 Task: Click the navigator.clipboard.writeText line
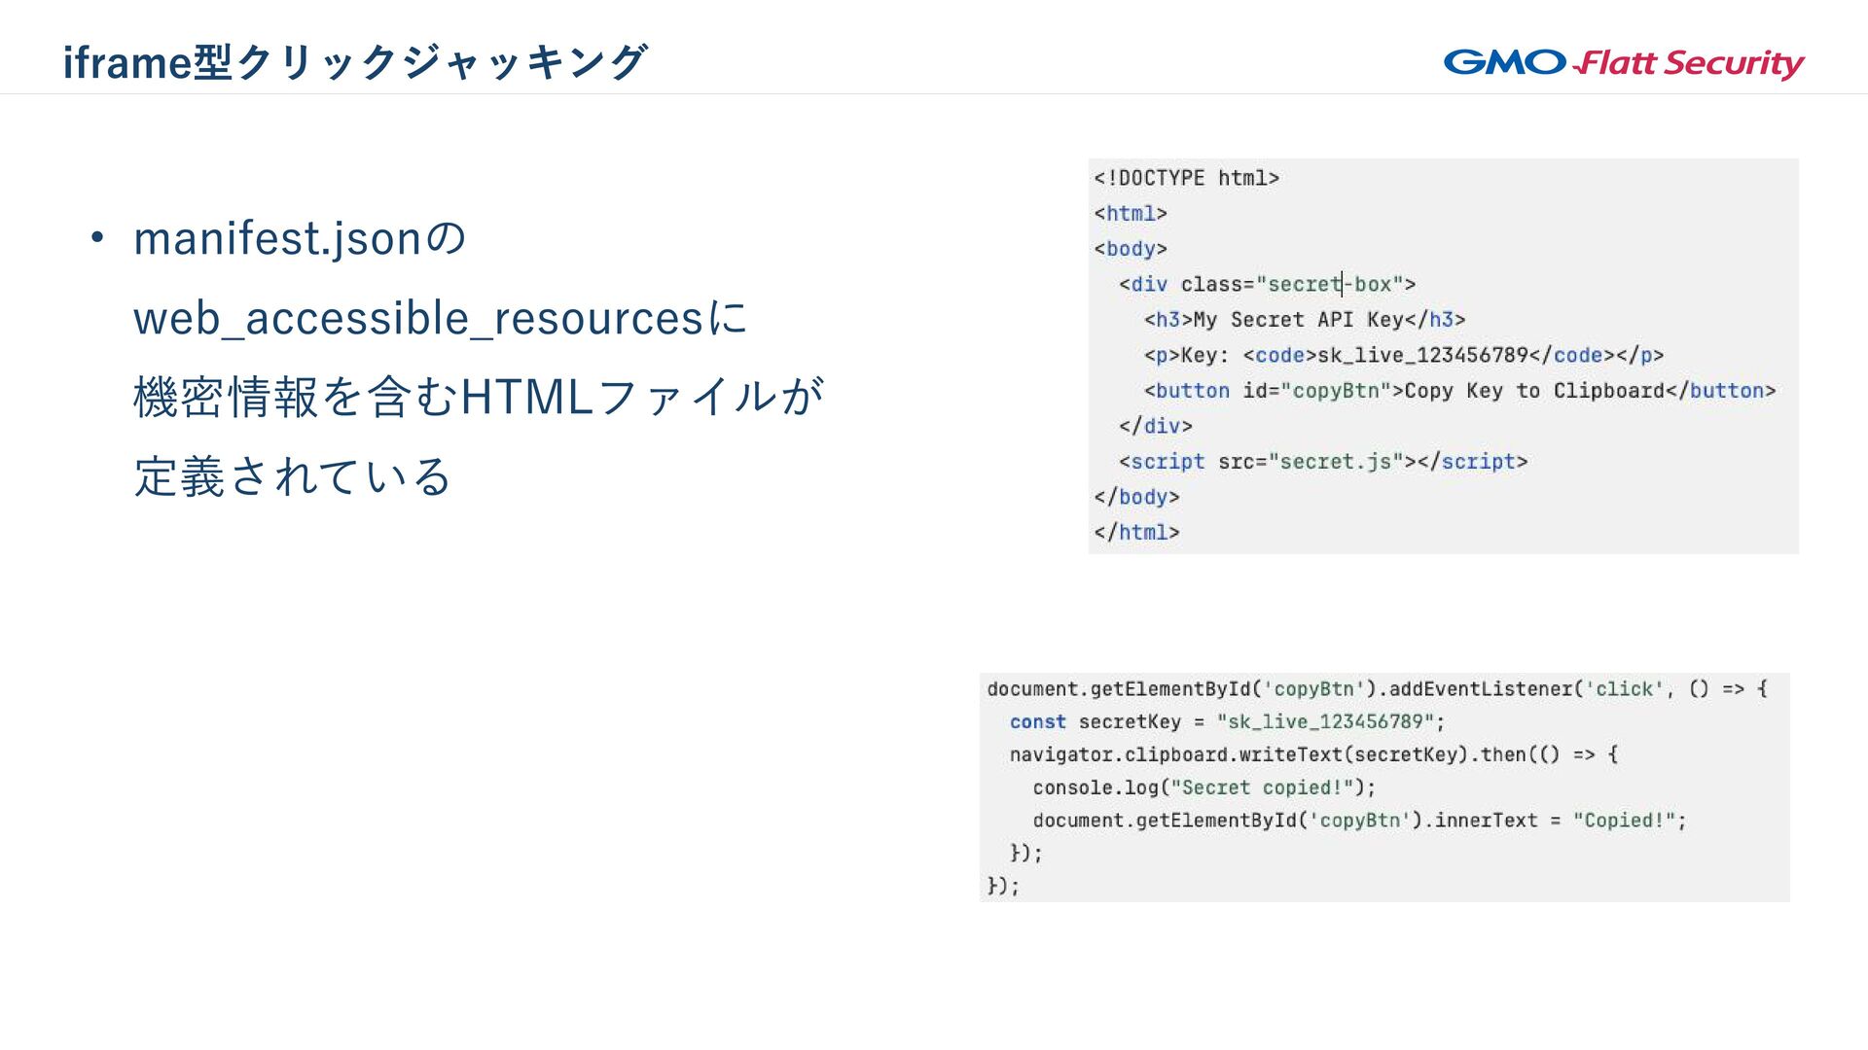pos(1313,754)
